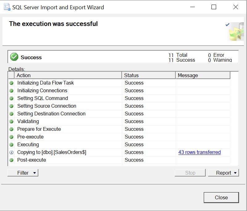Select the Initializing Data Flow Task row
Image resolution: width=247 pixels, height=211 pixels.
click(119, 83)
